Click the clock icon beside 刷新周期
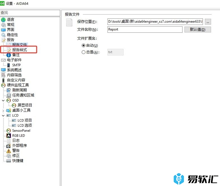 coord(9,90)
